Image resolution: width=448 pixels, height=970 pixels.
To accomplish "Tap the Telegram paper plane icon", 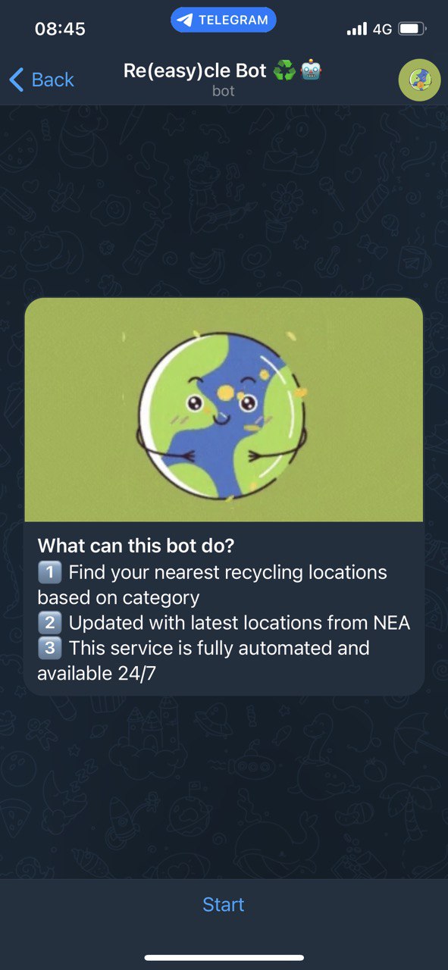I will click(x=184, y=20).
